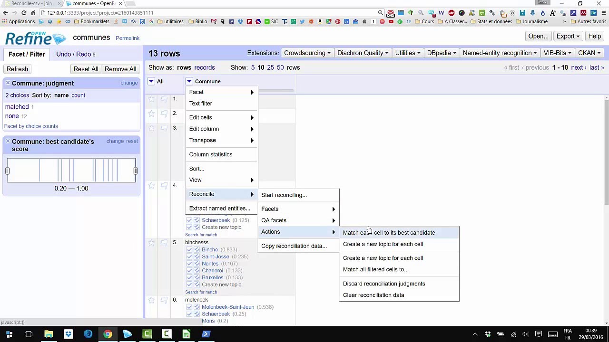This screenshot has height=342, width=609.
Task: Match this cell to Saint-Josse (single check)
Action: pyautogui.click(x=189, y=257)
